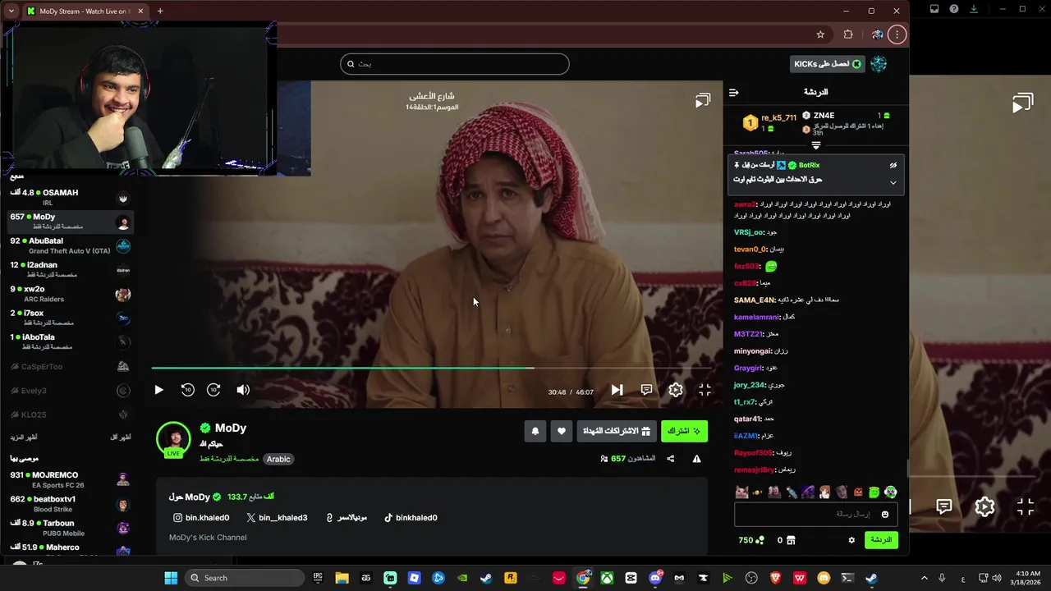Open MoDy's X link bin__khaled3

tap(277, 518)
